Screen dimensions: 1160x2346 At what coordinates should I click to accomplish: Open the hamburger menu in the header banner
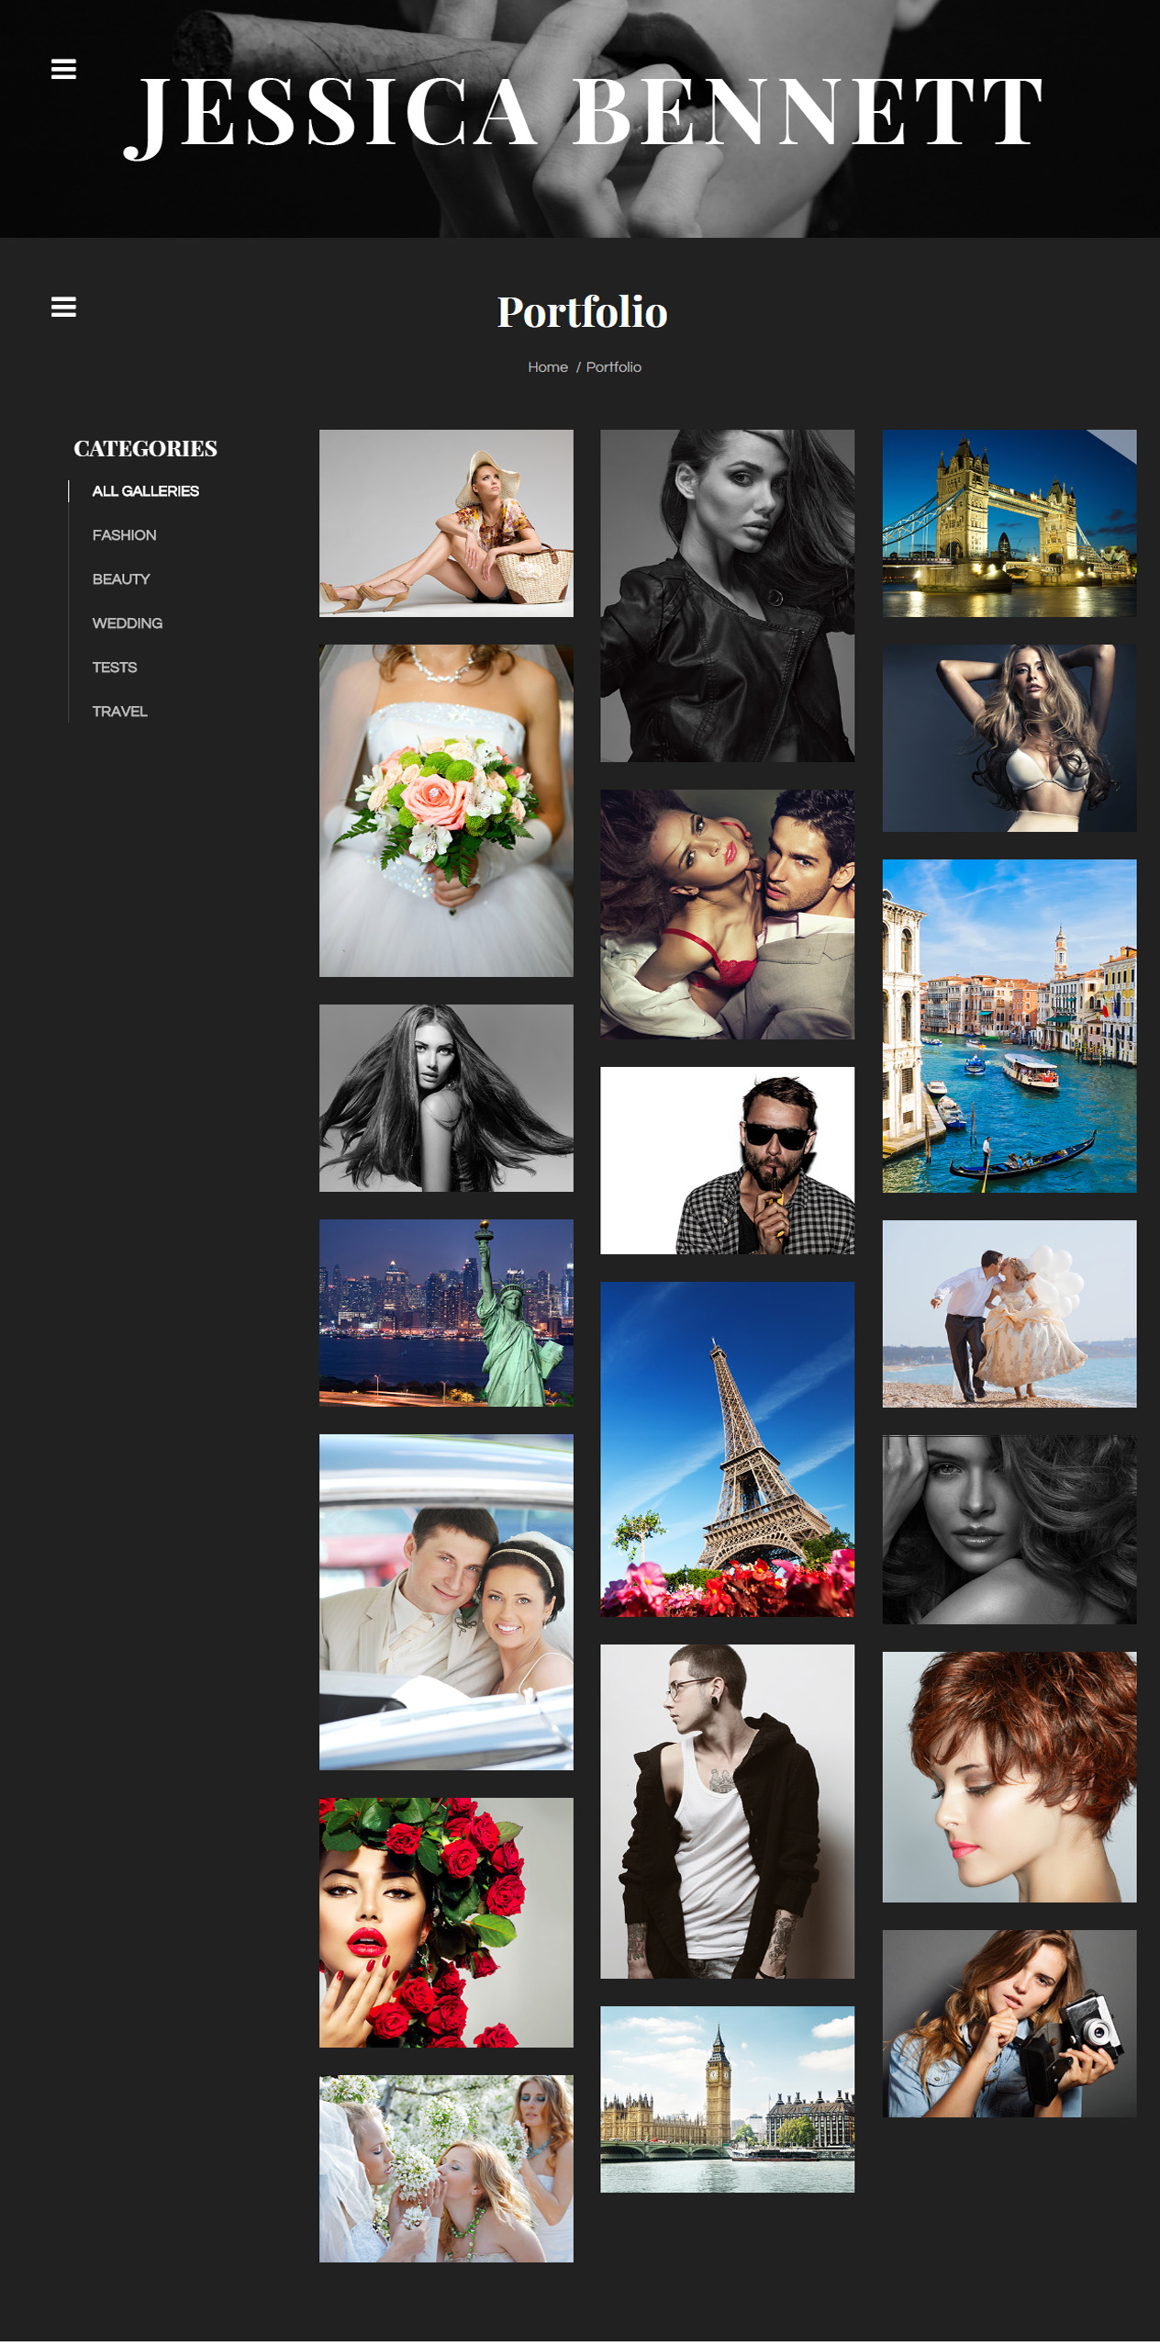coord(63,69)
